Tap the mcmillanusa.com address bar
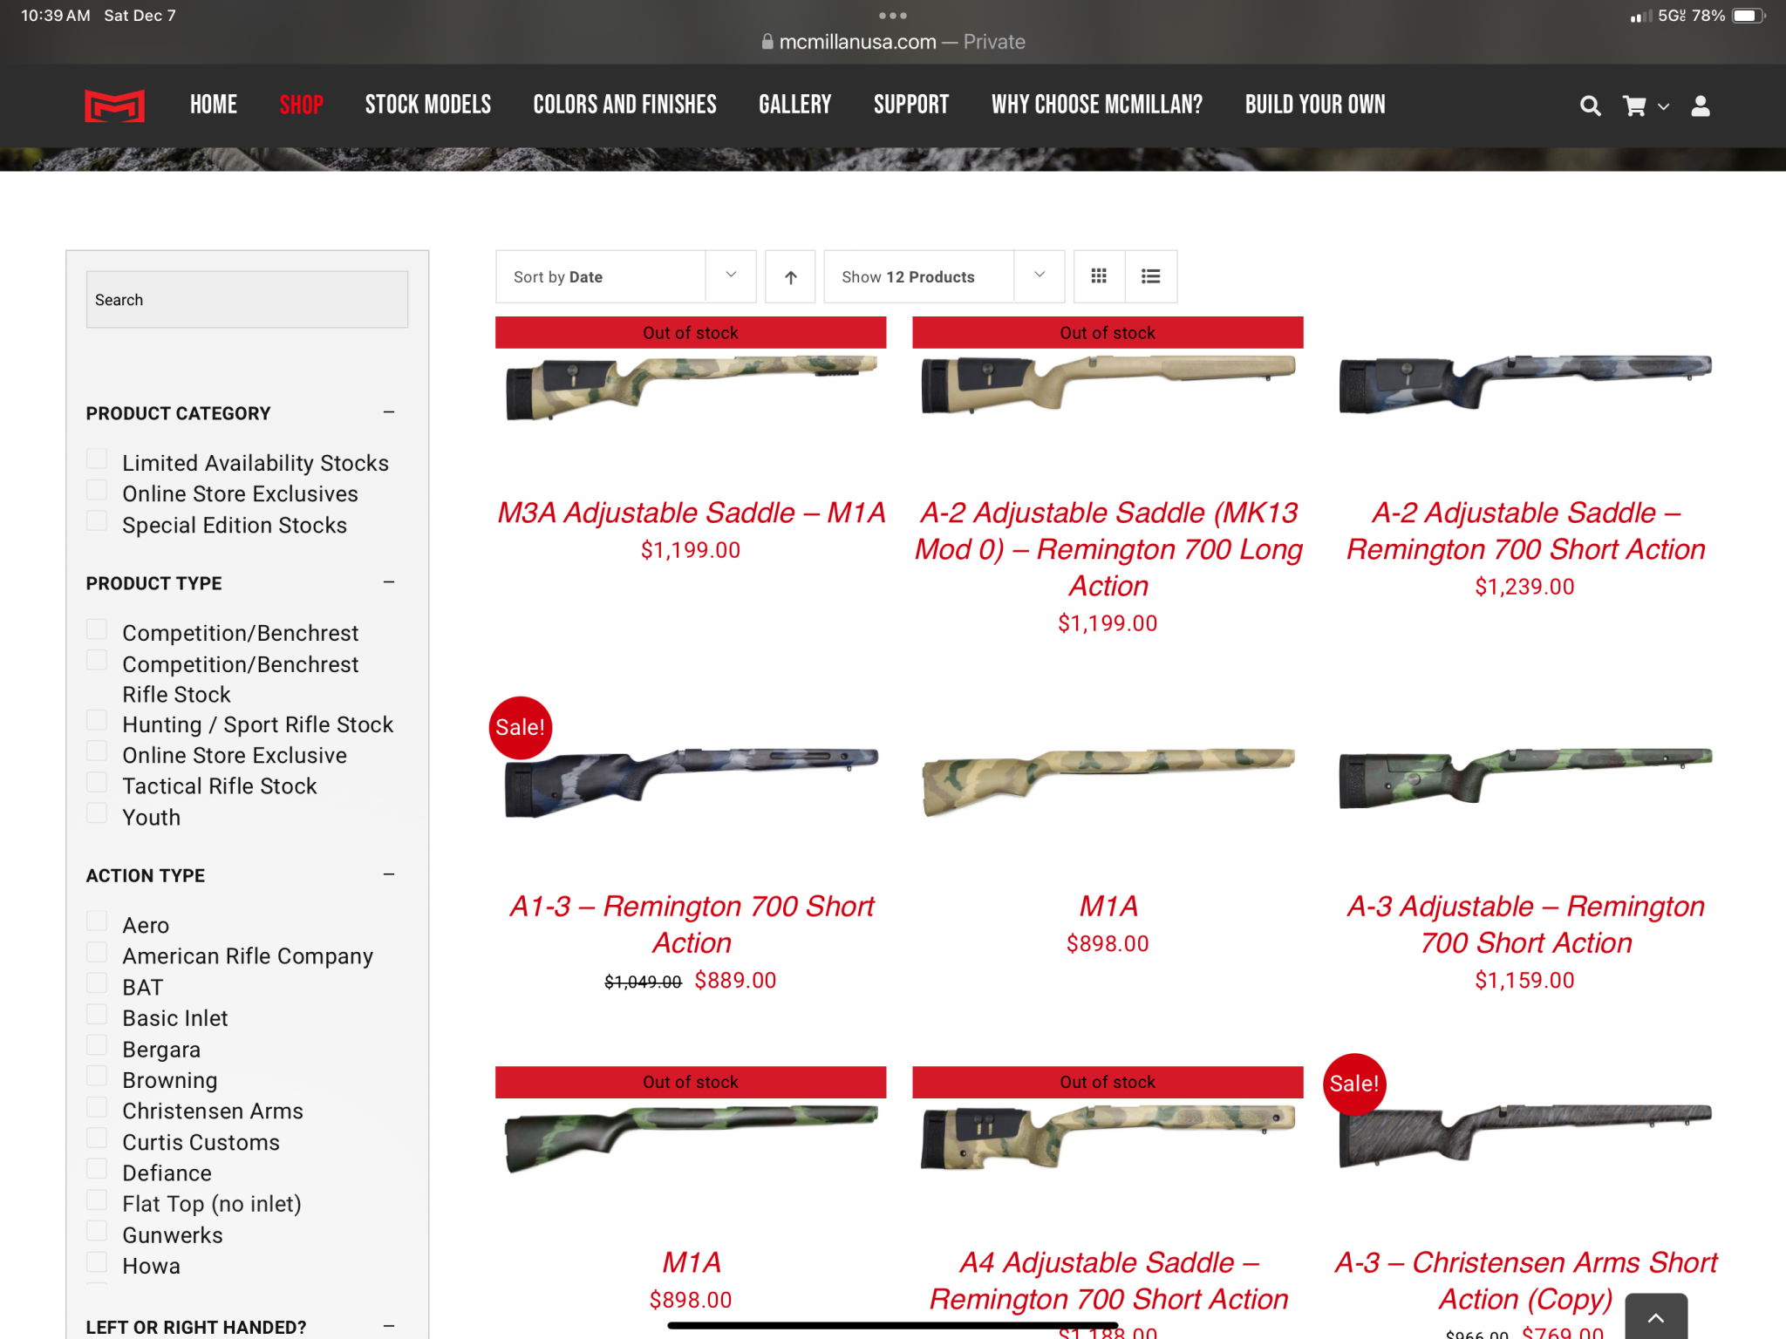The height and width of the screenshot is (1339, 1786). 893,42
